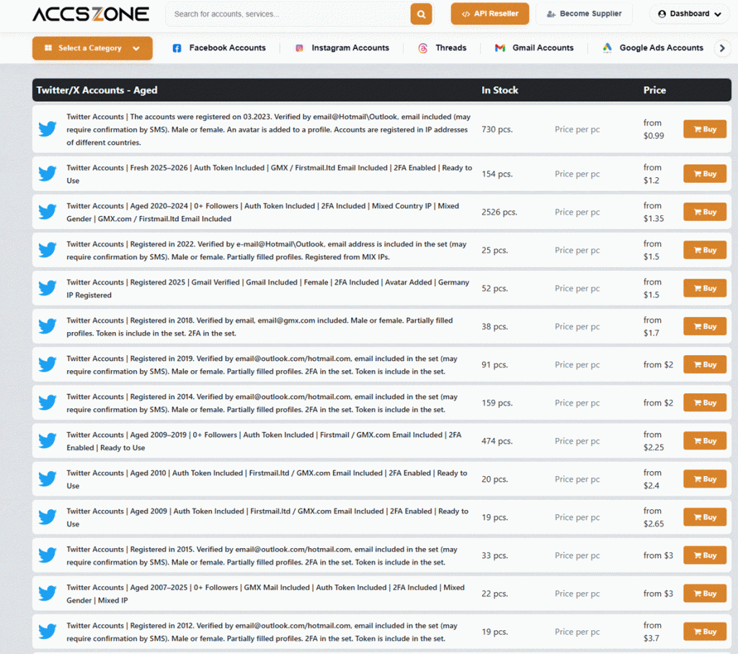Buy the Registered in 2015 accounts
This screenshot has height=654, width=738.
(705, 555)
